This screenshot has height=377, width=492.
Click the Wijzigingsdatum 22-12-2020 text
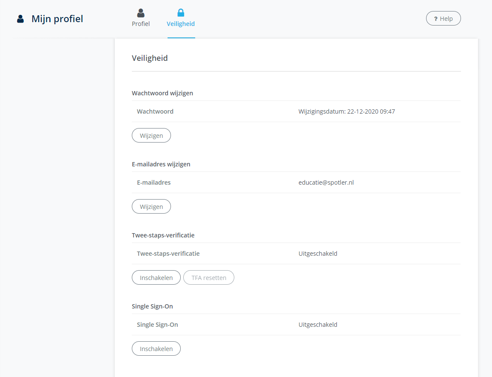tap(347, 111)
